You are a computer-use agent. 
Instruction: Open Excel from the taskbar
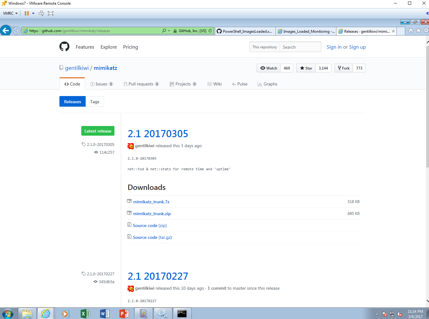click(85, 313)
